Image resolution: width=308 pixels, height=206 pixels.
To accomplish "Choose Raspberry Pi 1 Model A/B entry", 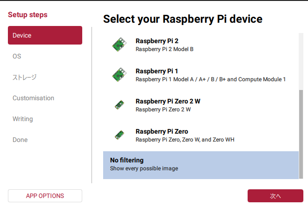I will click(210, 75).
